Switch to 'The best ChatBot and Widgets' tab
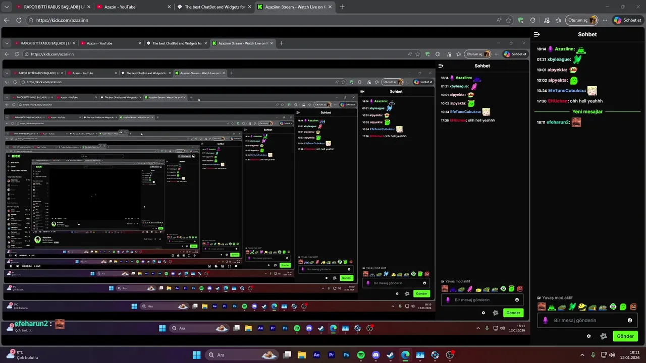The image size is (646, 363). coord(213,7)
